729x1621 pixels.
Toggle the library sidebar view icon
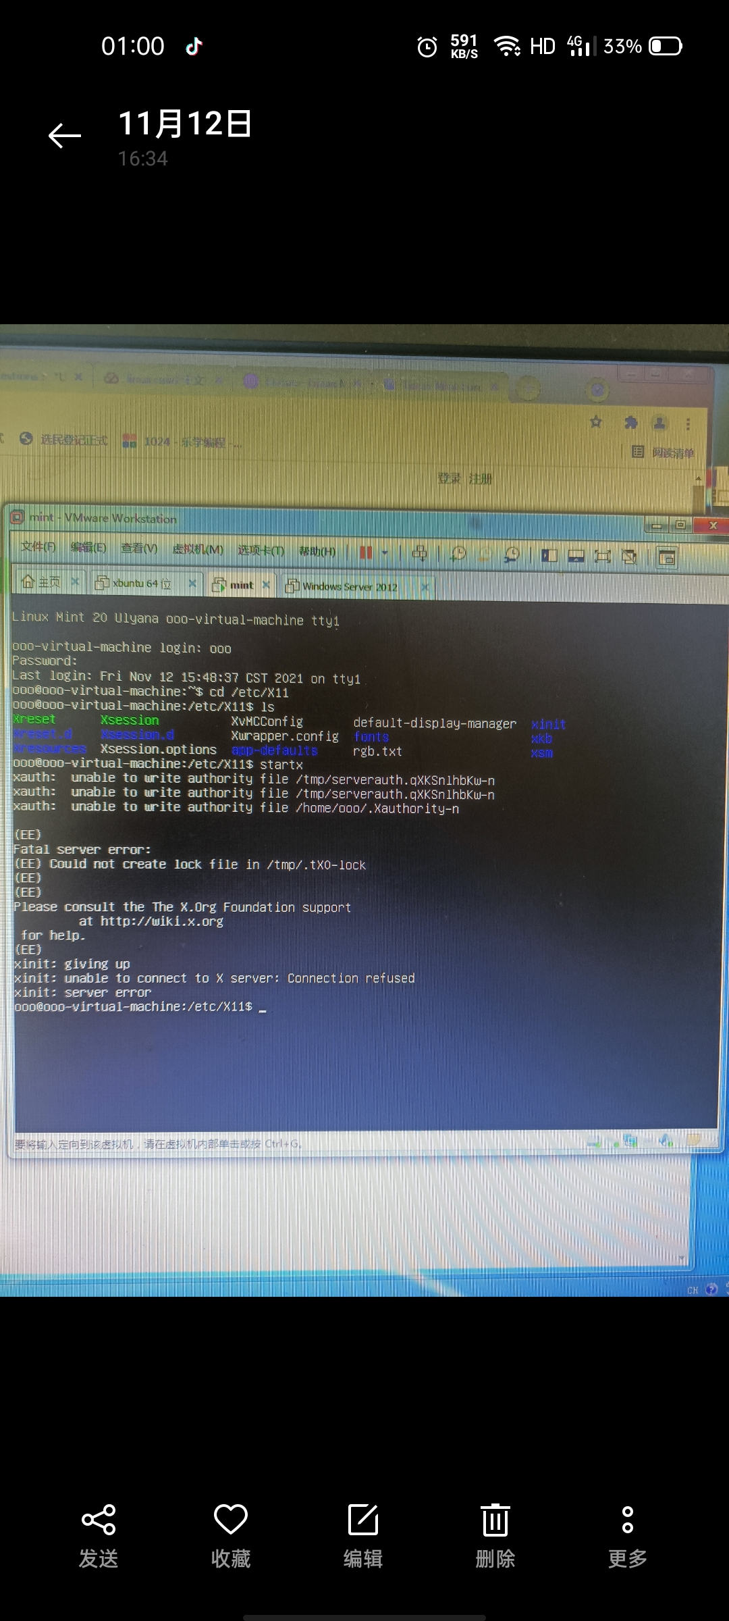tap(549, 556)
